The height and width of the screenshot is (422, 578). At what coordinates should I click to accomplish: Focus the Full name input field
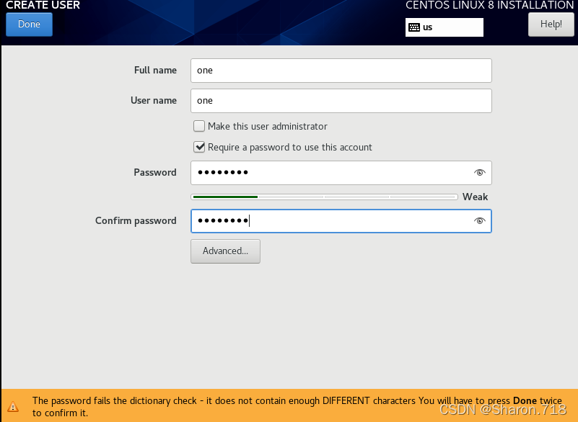coord(341,71)
